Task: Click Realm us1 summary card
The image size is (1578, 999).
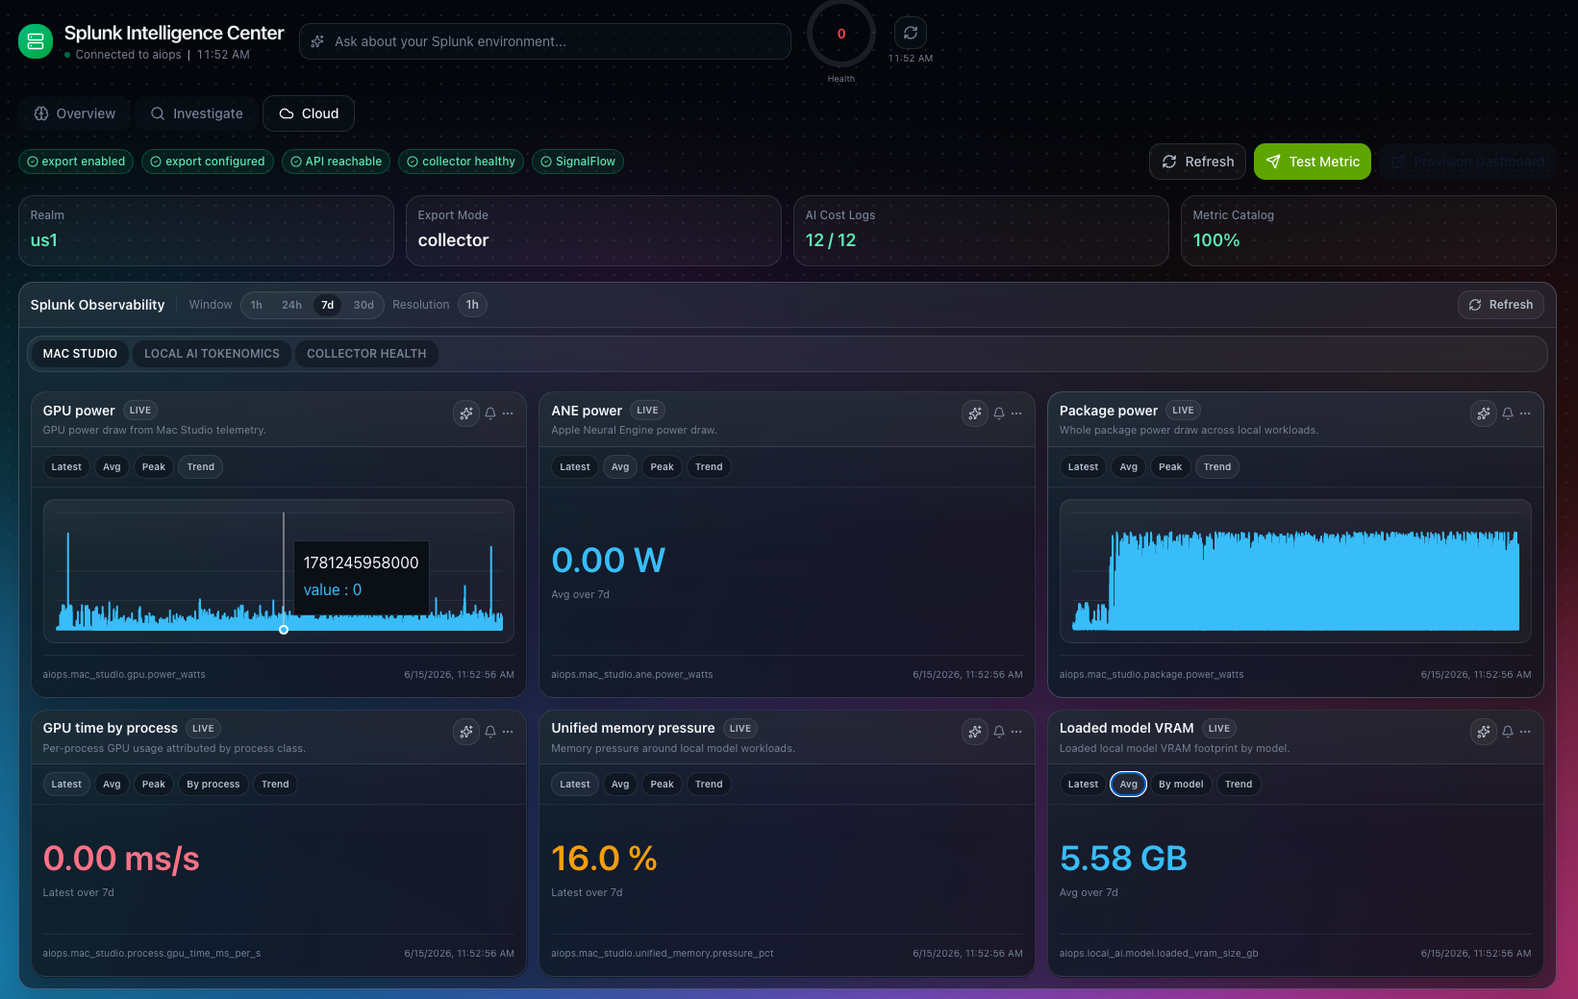Action: tap(206, 231)
